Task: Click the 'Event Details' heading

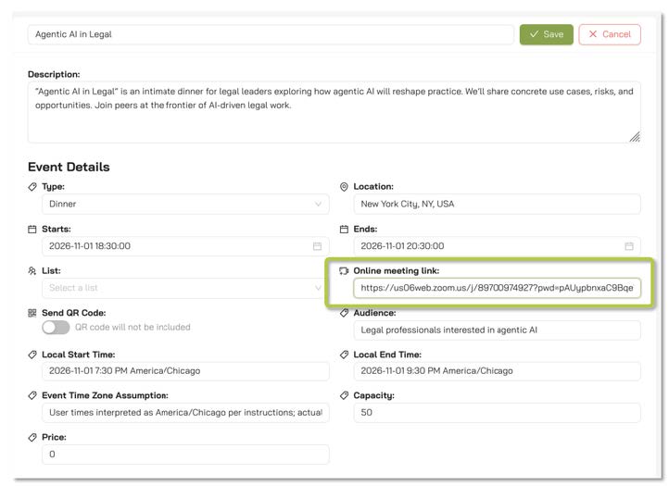Action: [69, 167]
